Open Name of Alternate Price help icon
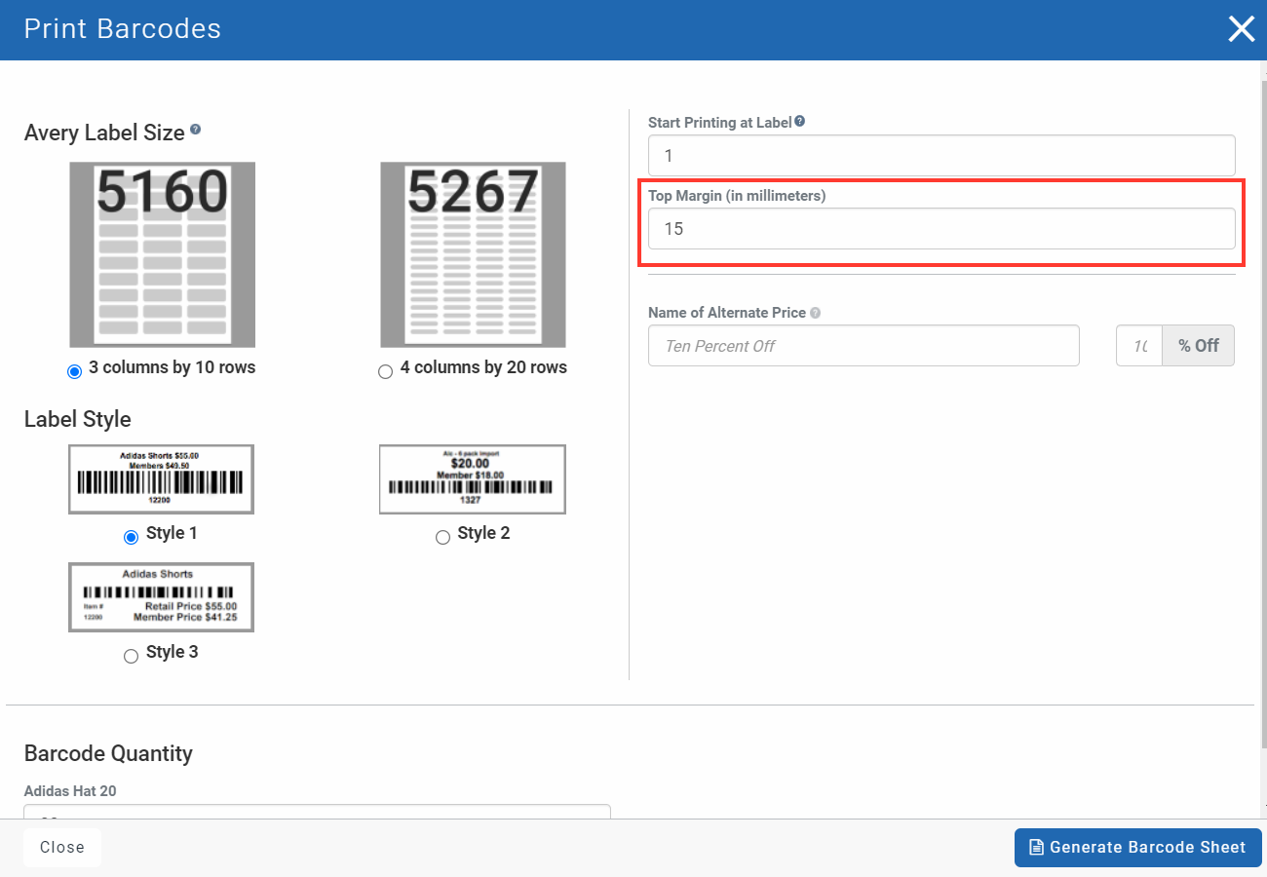Screen dimensions: 1267x877 pyautogui.click(x=815, y=312)
